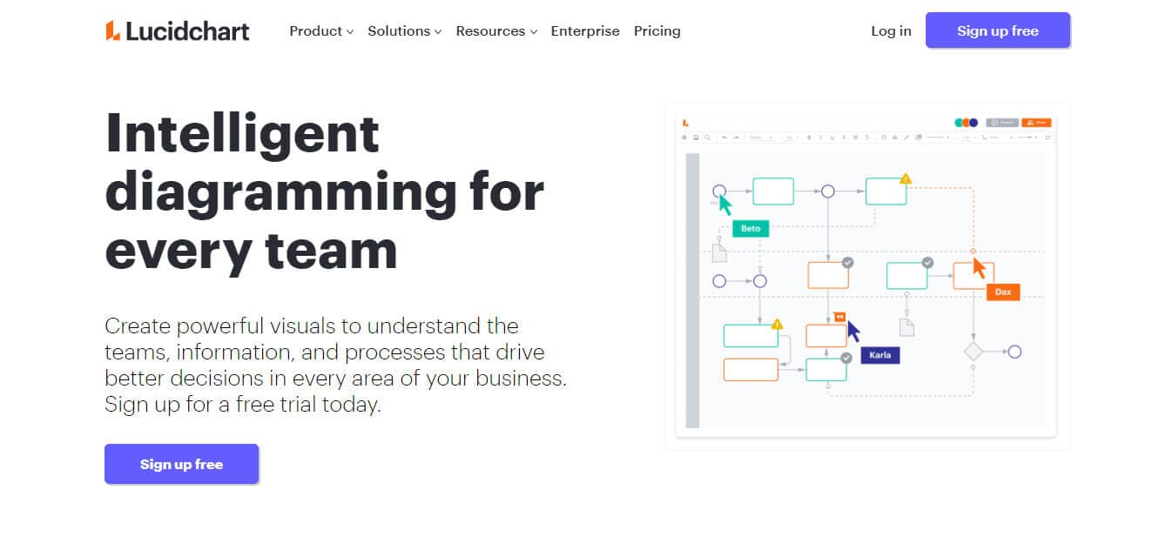The width and height of the screenshot is (1173, 557).
Task: Click the hero Sign up free button
Action: [181, 464]
